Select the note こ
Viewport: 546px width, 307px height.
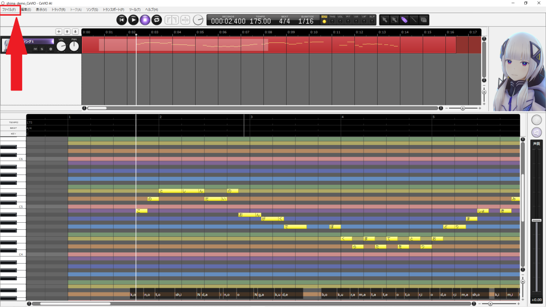(x=142, y=211)
